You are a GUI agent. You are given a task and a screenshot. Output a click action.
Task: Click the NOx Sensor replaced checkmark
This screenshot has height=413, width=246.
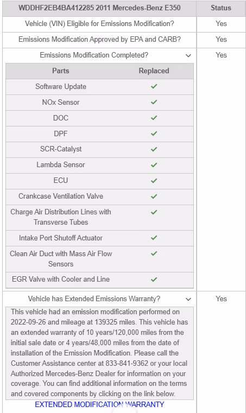tap(154, 102)
